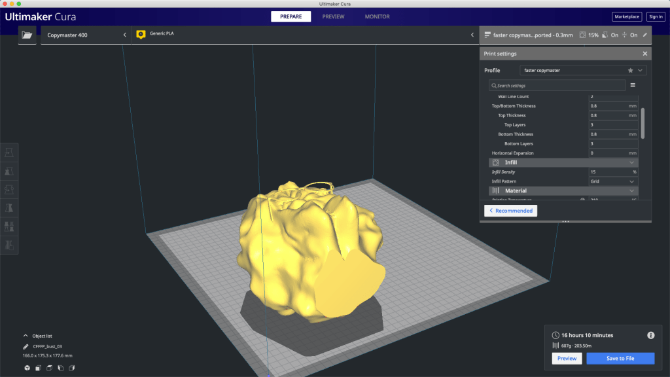Click the pencil icon beside CFFFP_bust_03
670x377 pixels.
(x=26, y=346)
